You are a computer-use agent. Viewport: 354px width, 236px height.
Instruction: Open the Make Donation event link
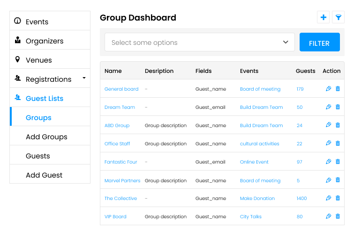257,199
